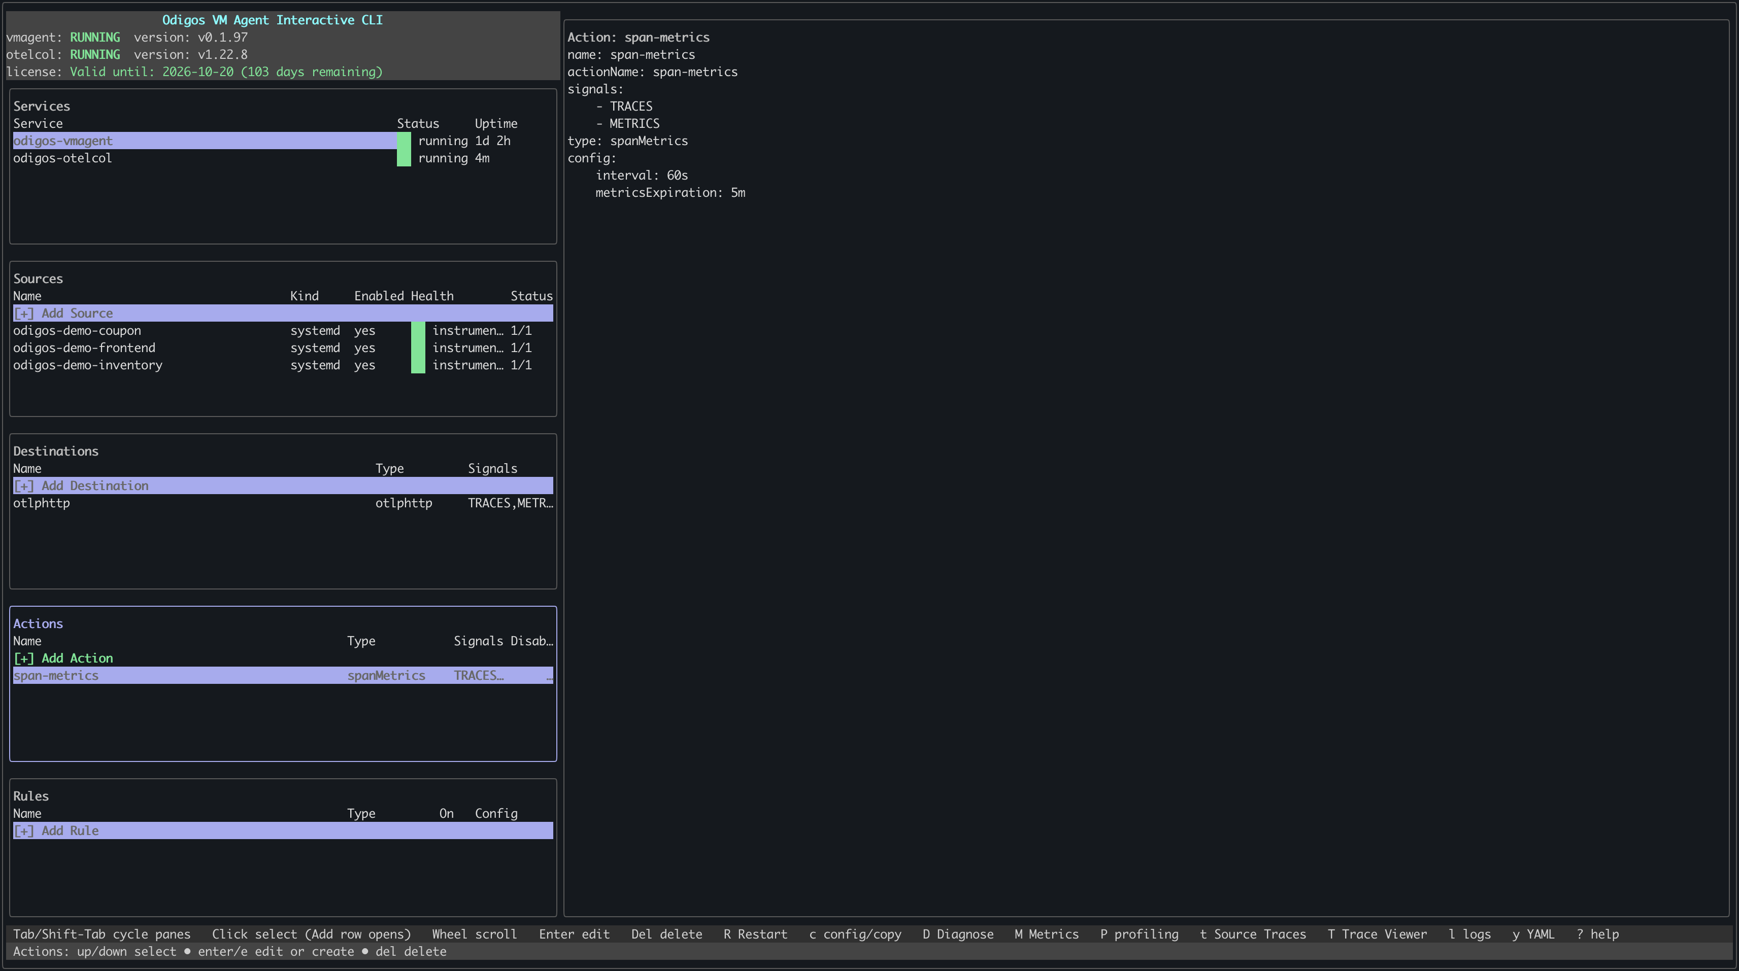Click the 'Wheel scroll' hint in footer
This screenshot has width=1739, height=971.
(x=475, y=934)
